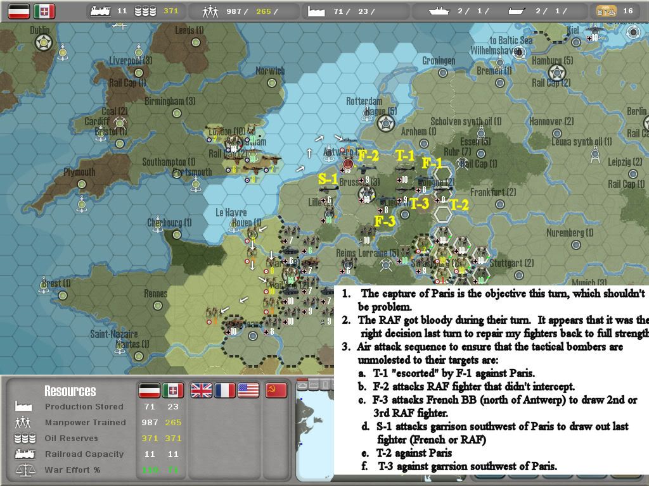
Task: Select the Stuttgart city marker
Action: pos(519,275)
